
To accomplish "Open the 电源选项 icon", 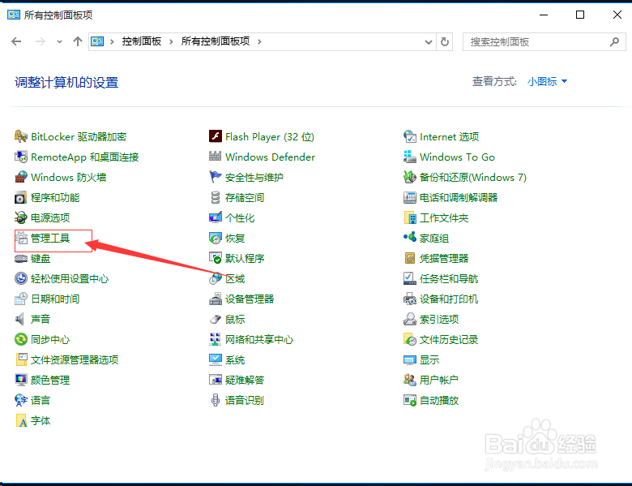I will pos(20,217).
